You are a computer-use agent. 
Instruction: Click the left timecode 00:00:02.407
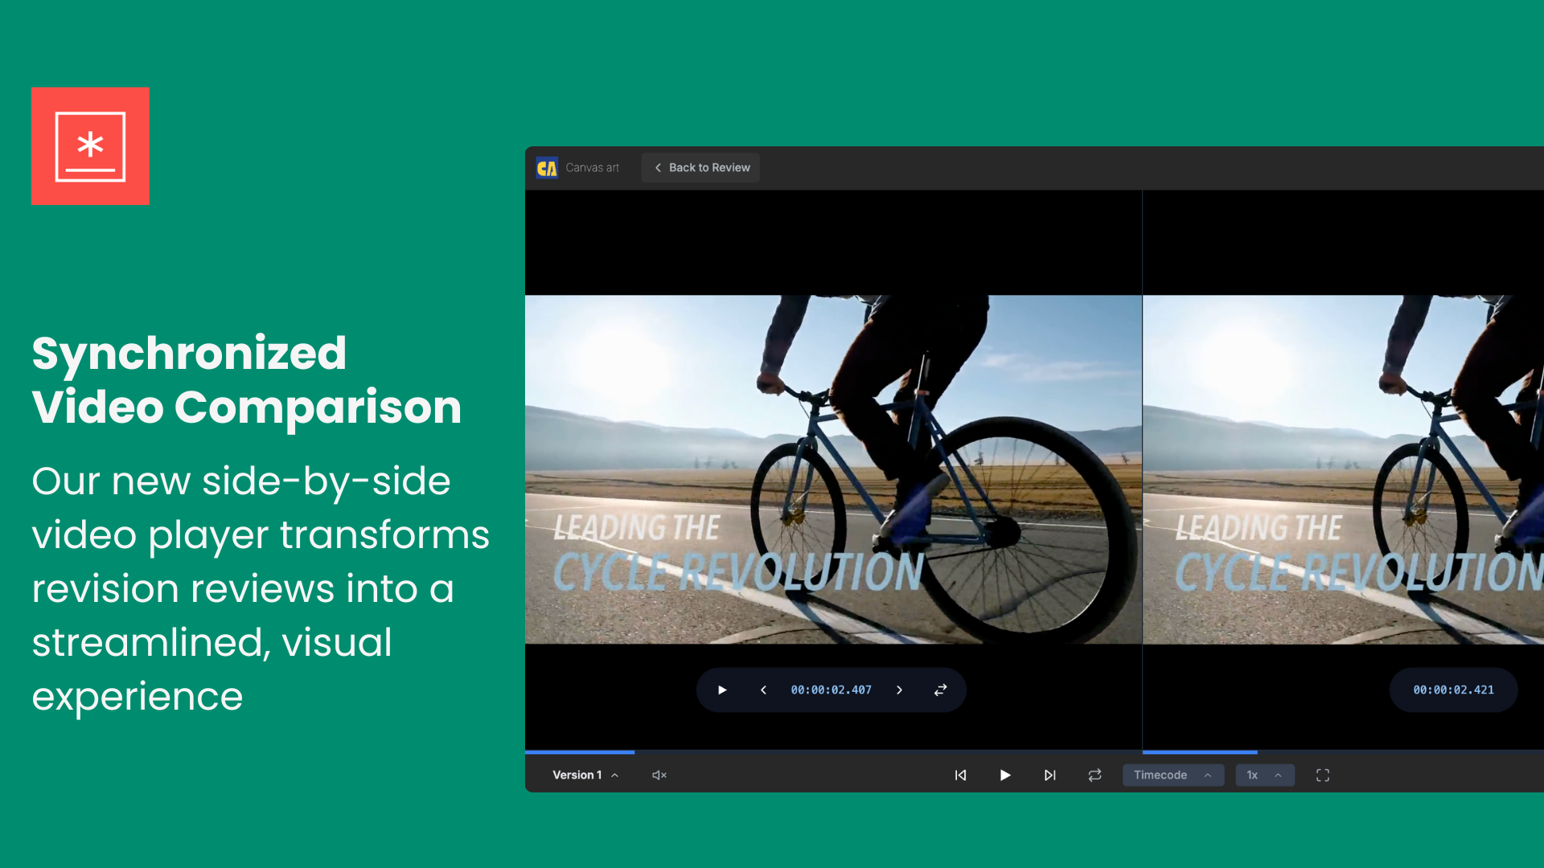tap(831, 690)
